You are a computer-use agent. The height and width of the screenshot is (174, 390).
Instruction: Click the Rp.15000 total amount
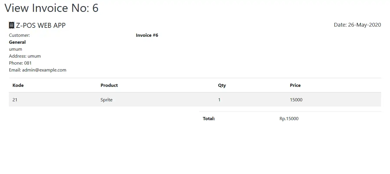[x=289, y=119]
